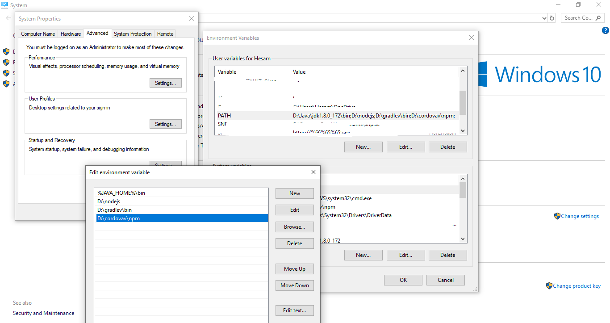Click Delete under user variables
The width and height of the screenshot is (610, 323).
(x=448, y=147)
